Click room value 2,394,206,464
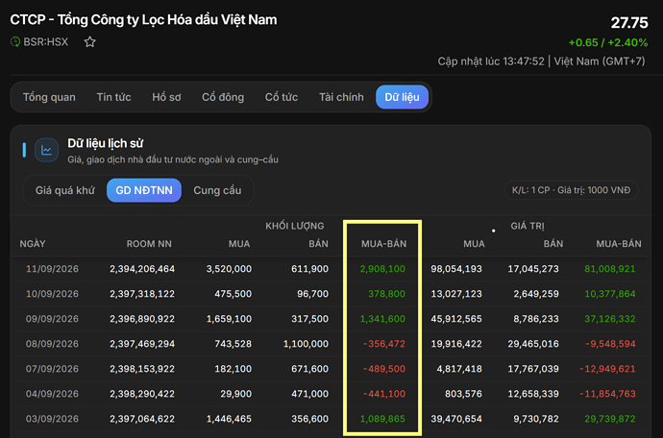663x438 pixels. pos(142,269)
